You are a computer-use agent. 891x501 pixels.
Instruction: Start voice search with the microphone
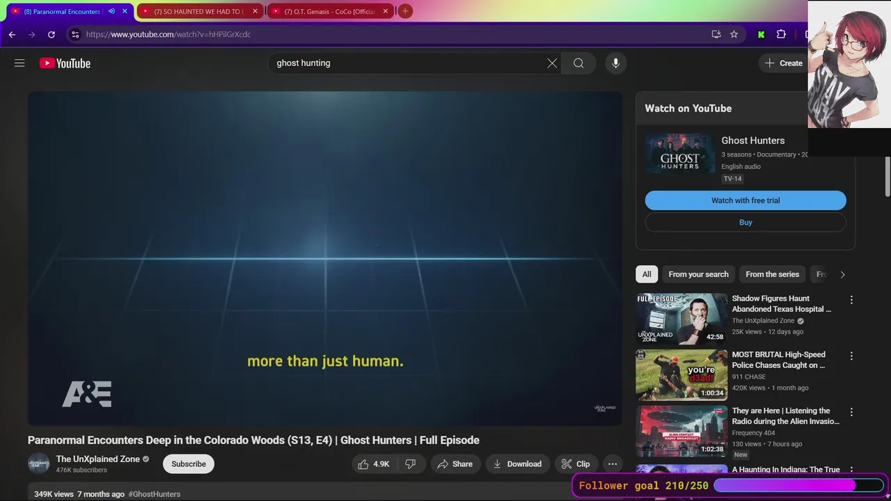point(615,63)
